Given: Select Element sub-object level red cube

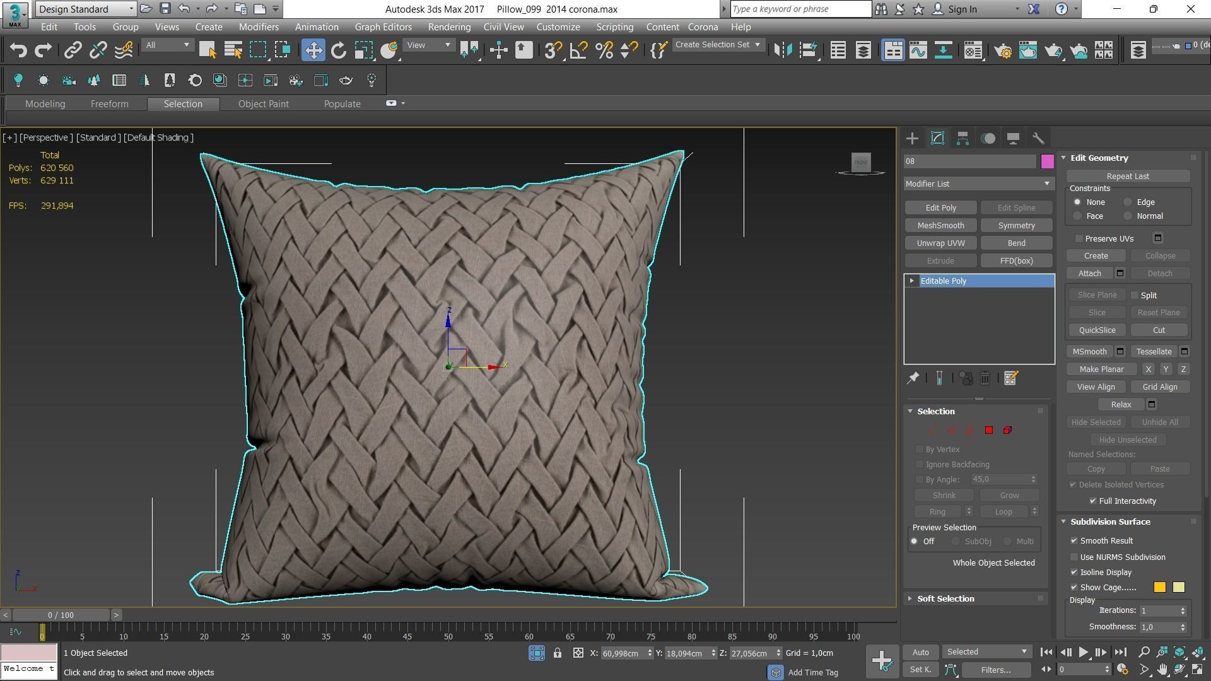Looking at the screenshot, I should click(1007, 430).
